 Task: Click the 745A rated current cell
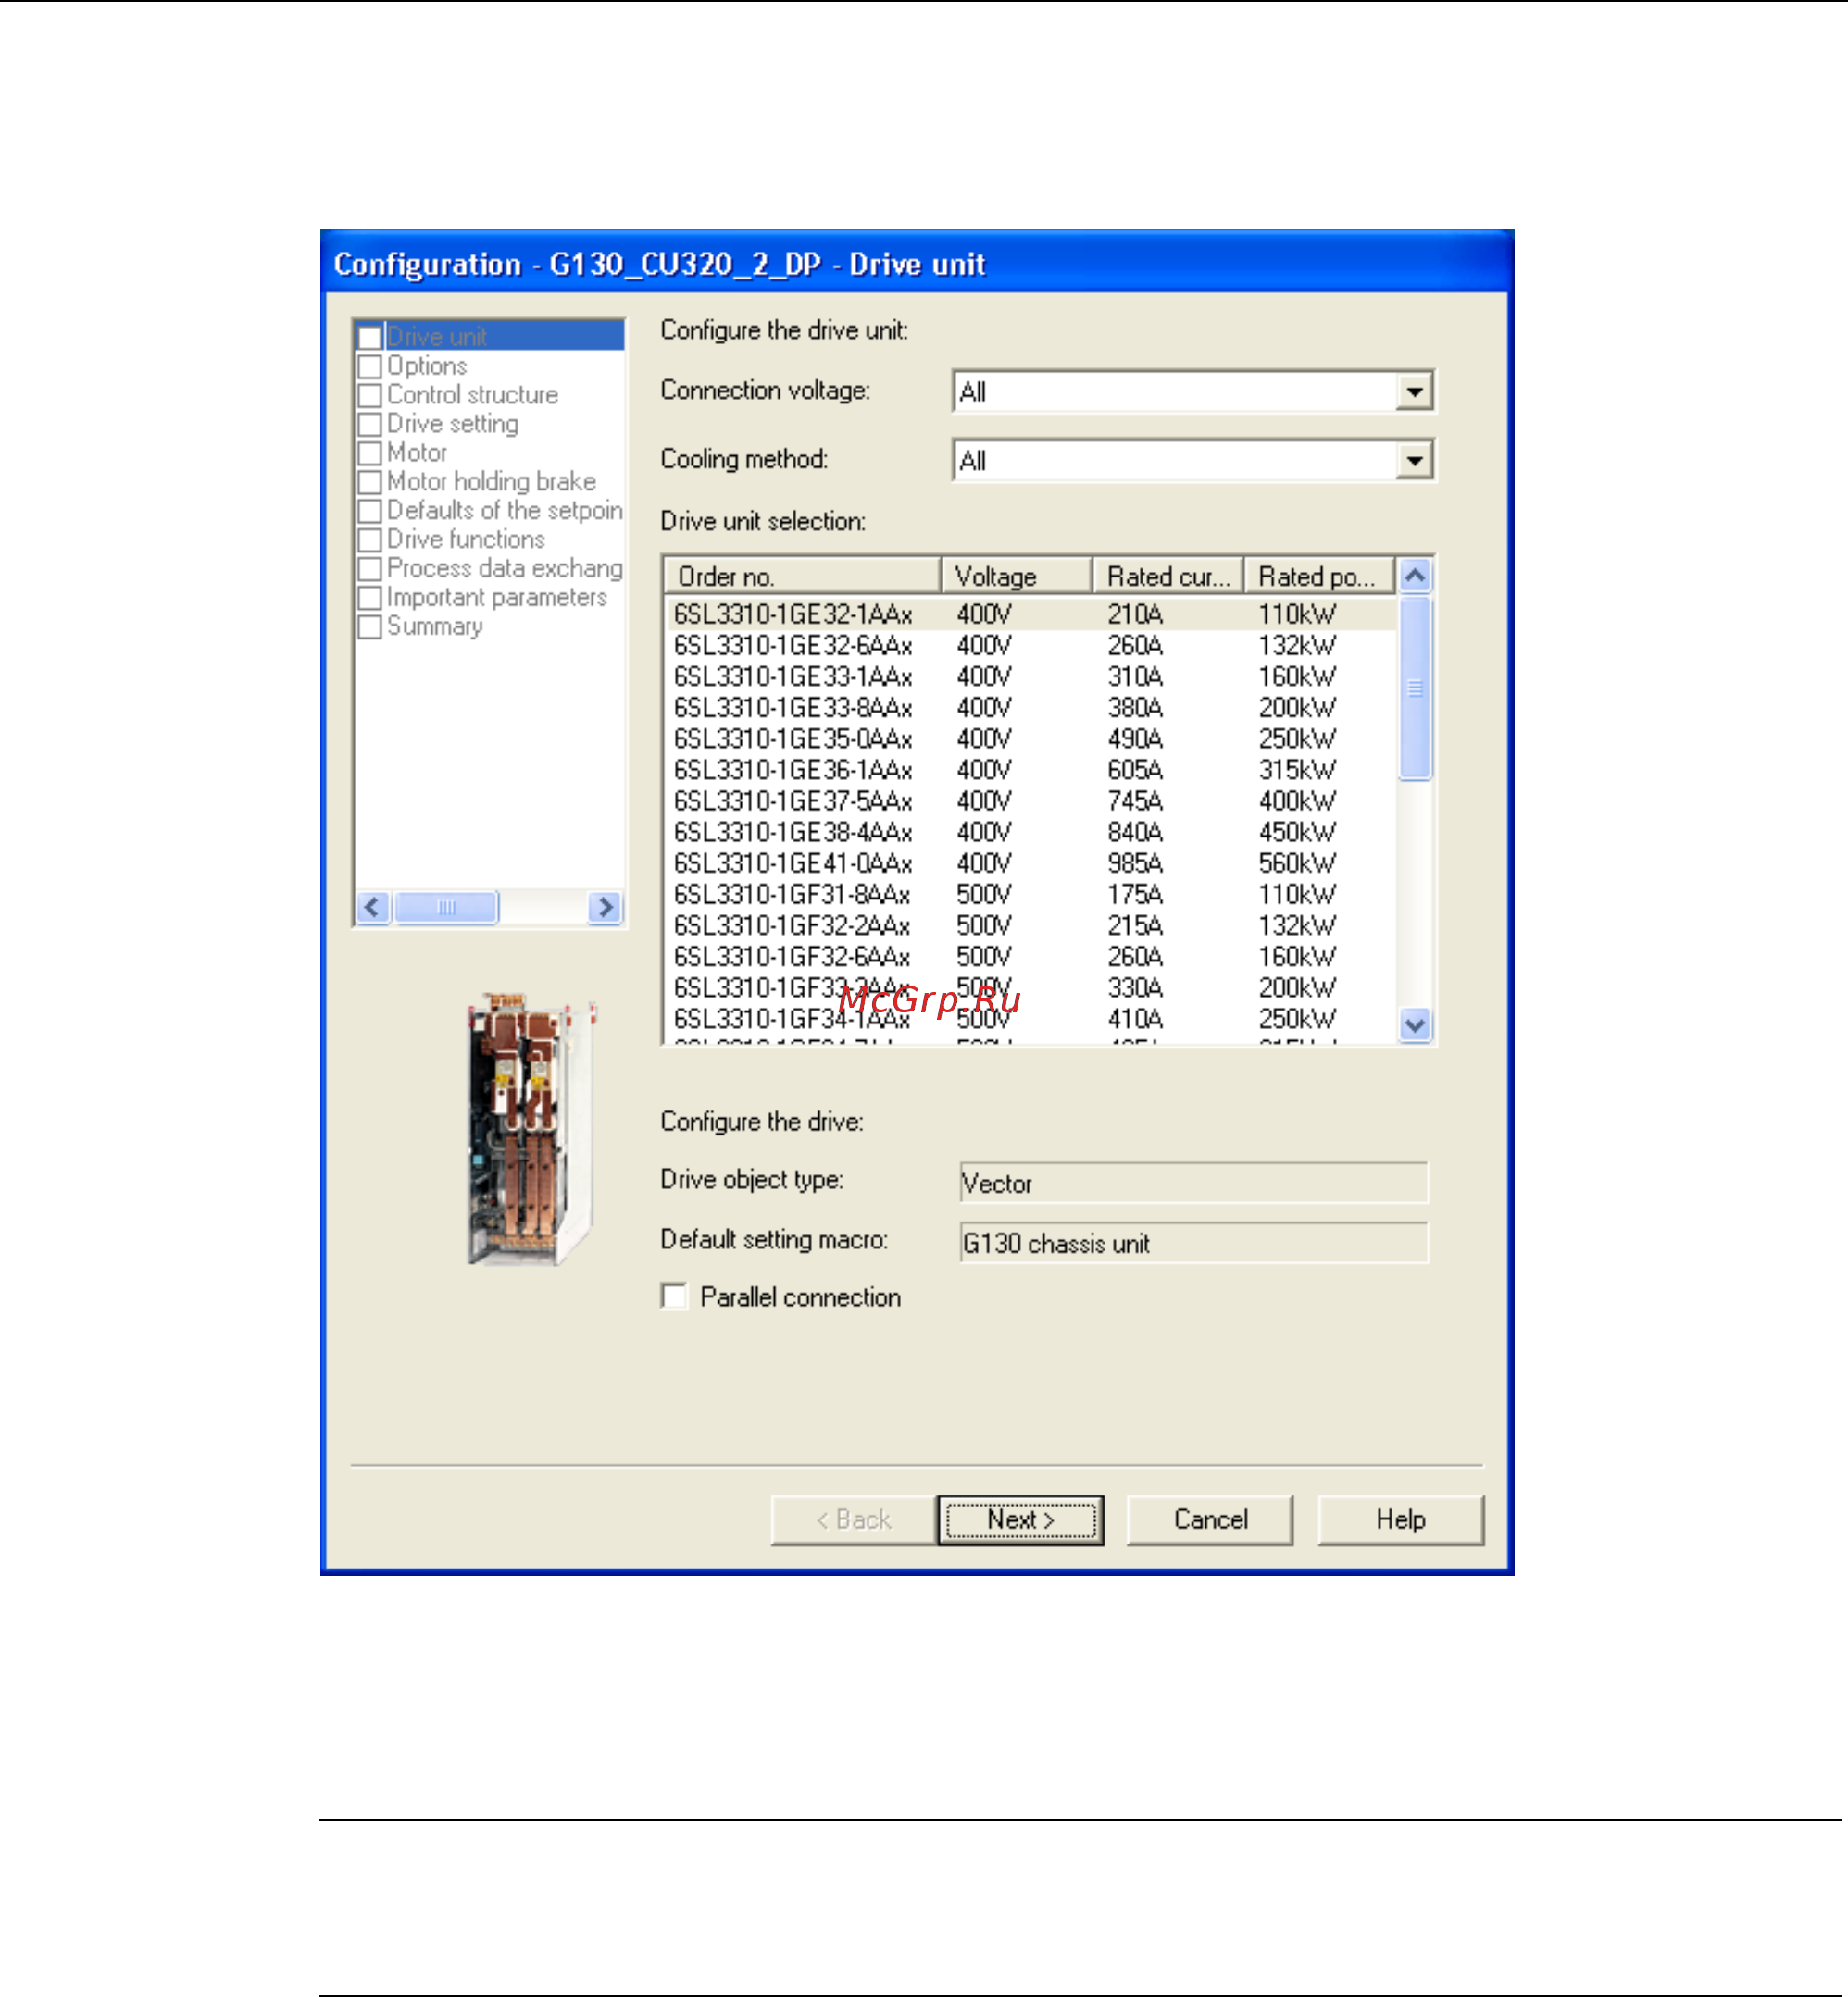pos(1135,800)
